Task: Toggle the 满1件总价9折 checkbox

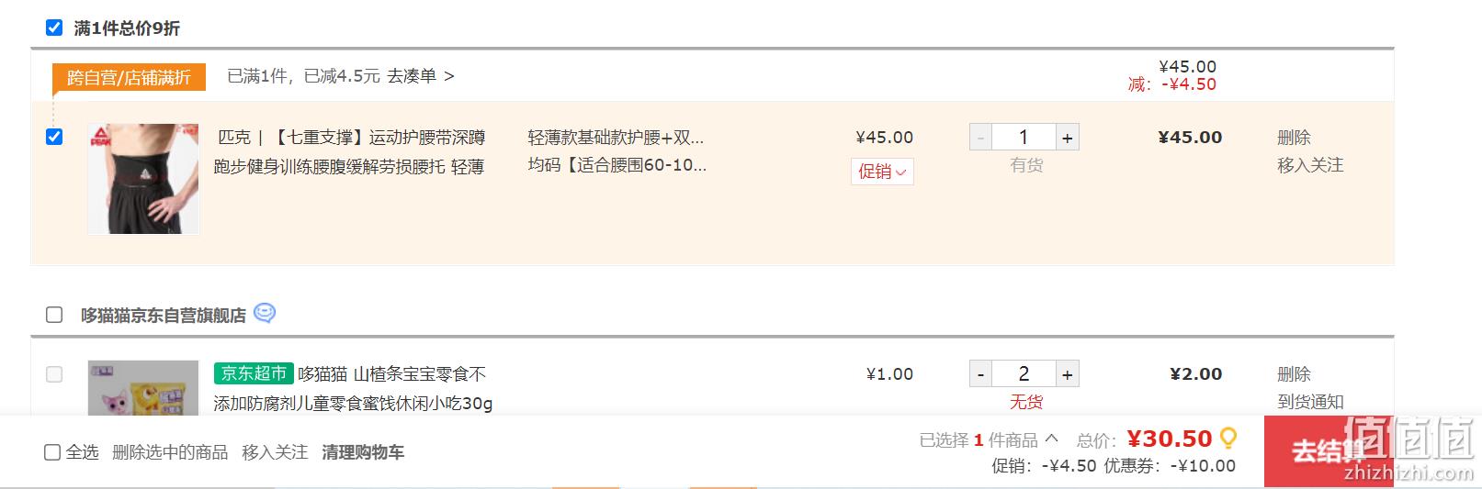Action: [x=54, y=28]
